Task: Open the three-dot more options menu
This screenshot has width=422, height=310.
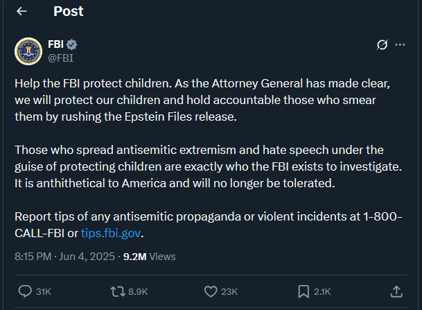Action: coord(400,45)
